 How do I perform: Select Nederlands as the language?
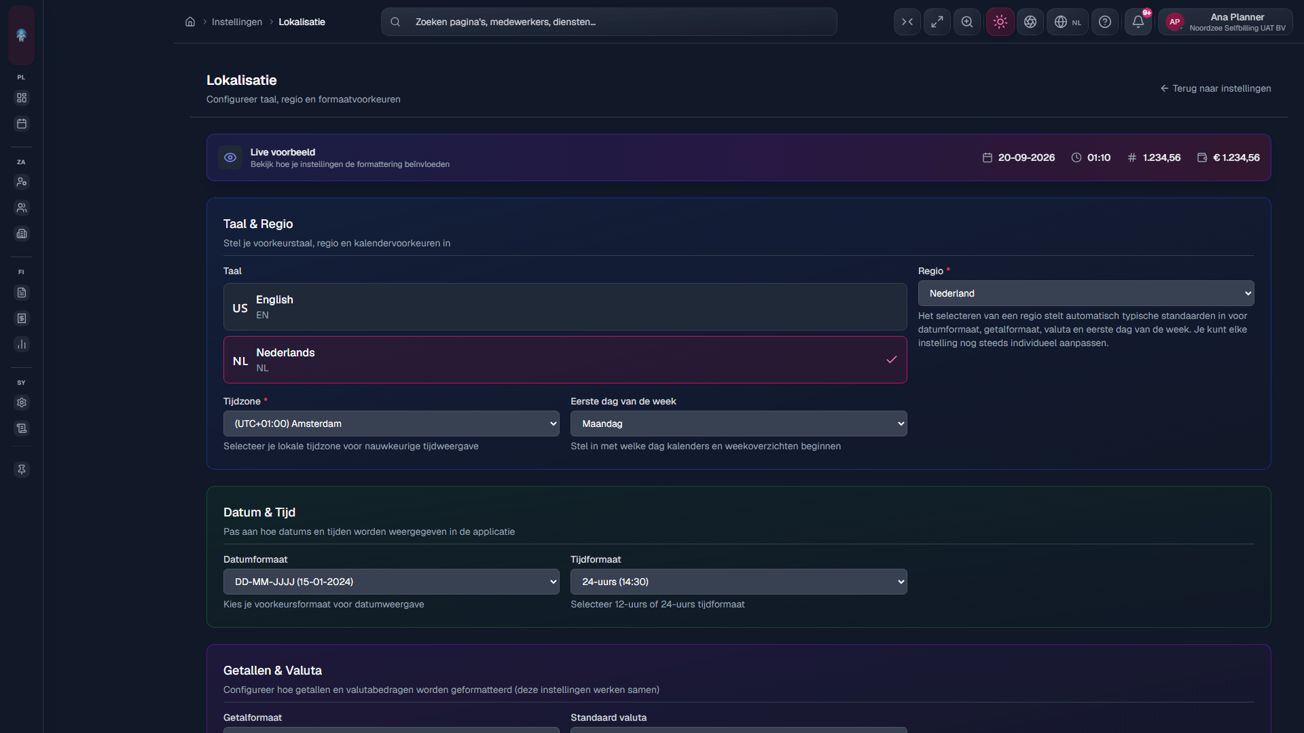[x=565, y=360]
